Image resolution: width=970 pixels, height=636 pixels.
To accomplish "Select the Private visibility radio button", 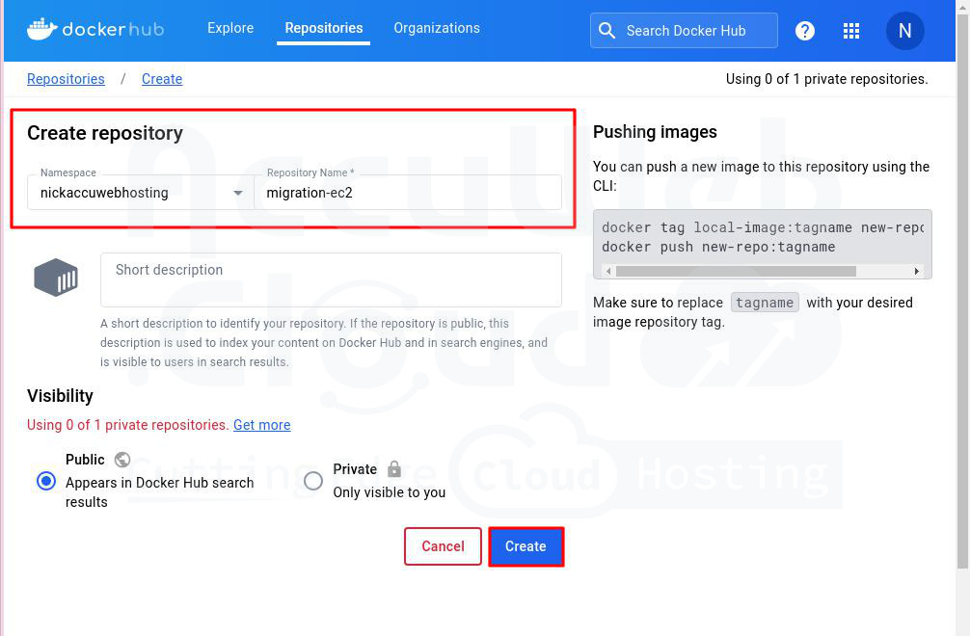I will point(313,481).
